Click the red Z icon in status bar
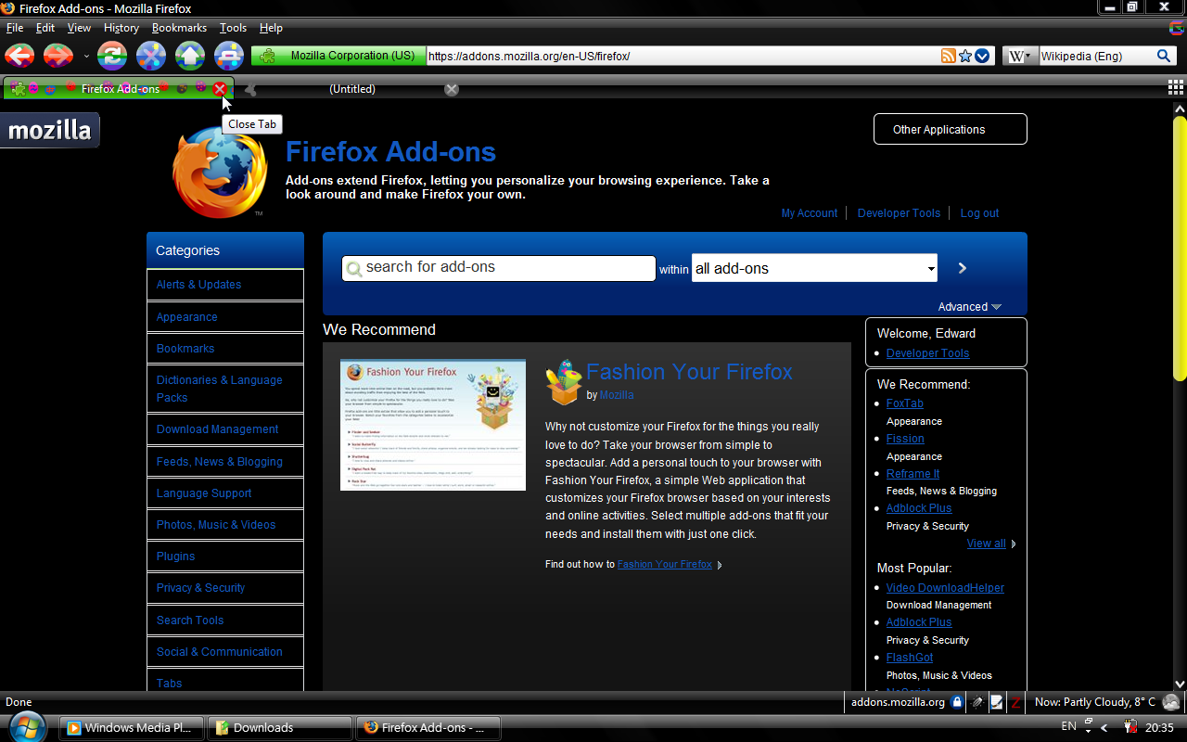Viewport: 1187px width, 742px height. [x=1015, y=703]
